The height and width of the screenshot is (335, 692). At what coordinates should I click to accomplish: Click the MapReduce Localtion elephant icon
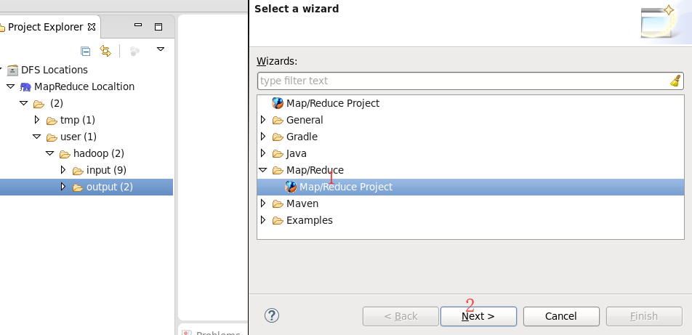click(x=25, y=86)
